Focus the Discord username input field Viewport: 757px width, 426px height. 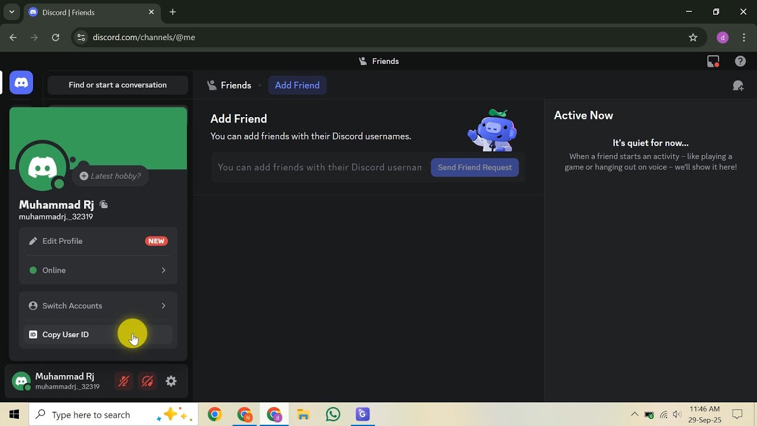click(320, 167)
